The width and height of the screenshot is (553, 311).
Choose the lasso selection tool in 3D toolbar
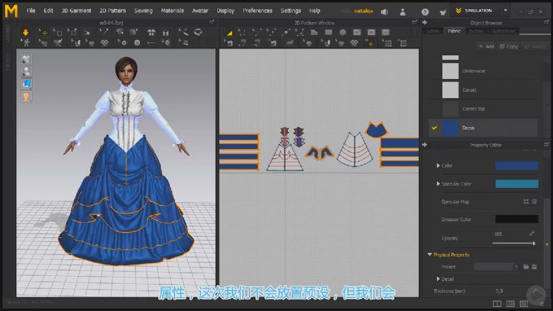(198, 32)
